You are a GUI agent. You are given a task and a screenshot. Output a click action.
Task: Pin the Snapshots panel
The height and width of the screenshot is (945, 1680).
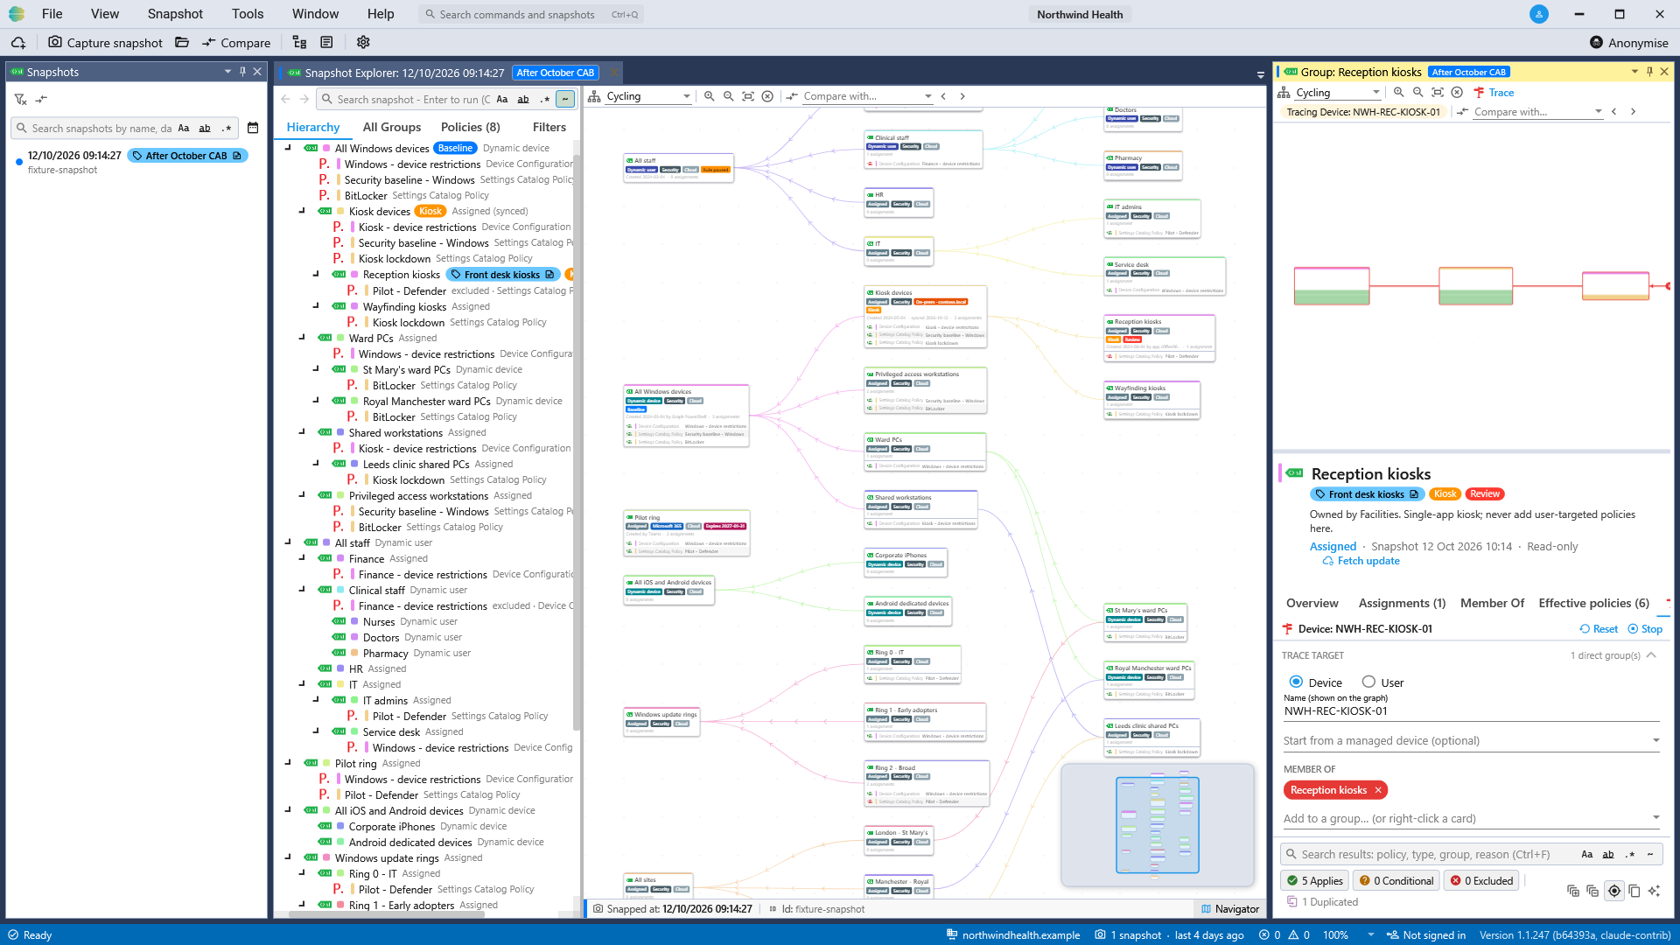tap(242, 72)
